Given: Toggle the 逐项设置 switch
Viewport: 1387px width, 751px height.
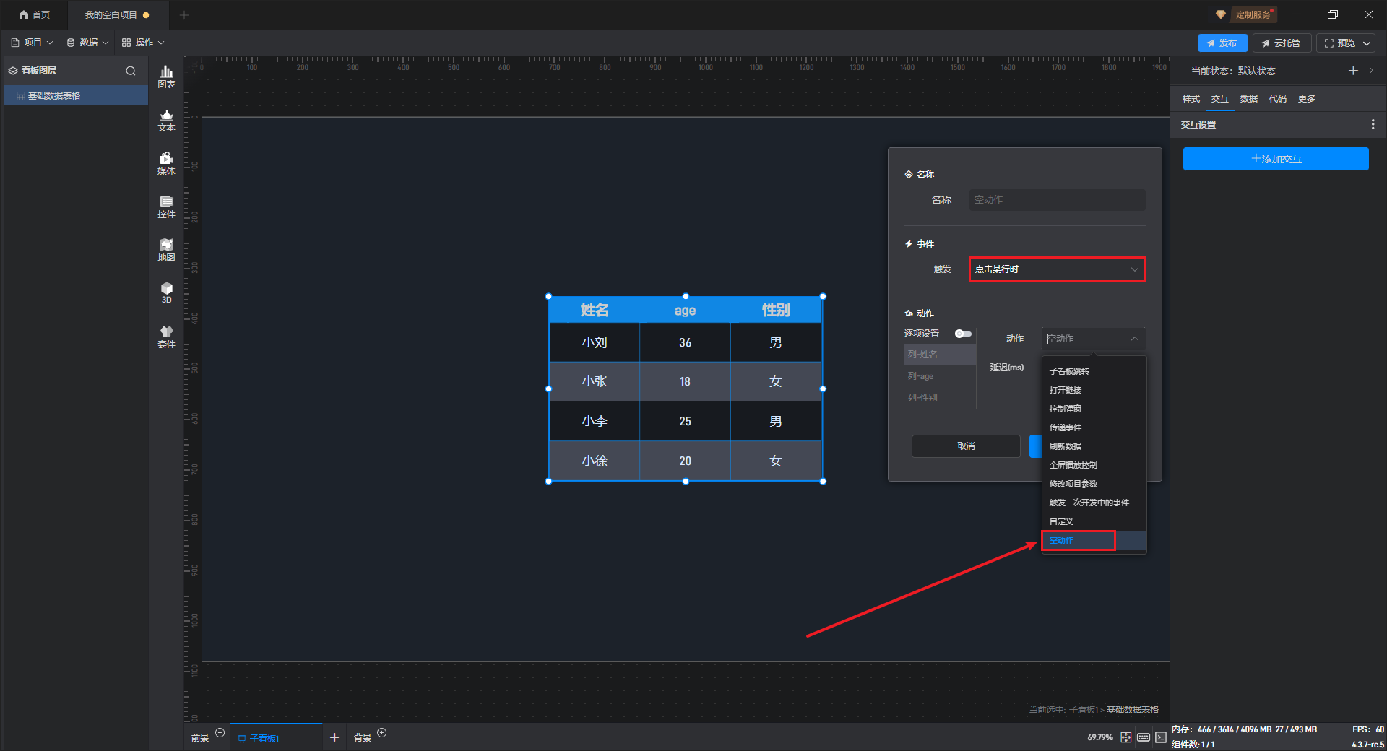Looking at the screenshot, I should (x=963, y=334).
